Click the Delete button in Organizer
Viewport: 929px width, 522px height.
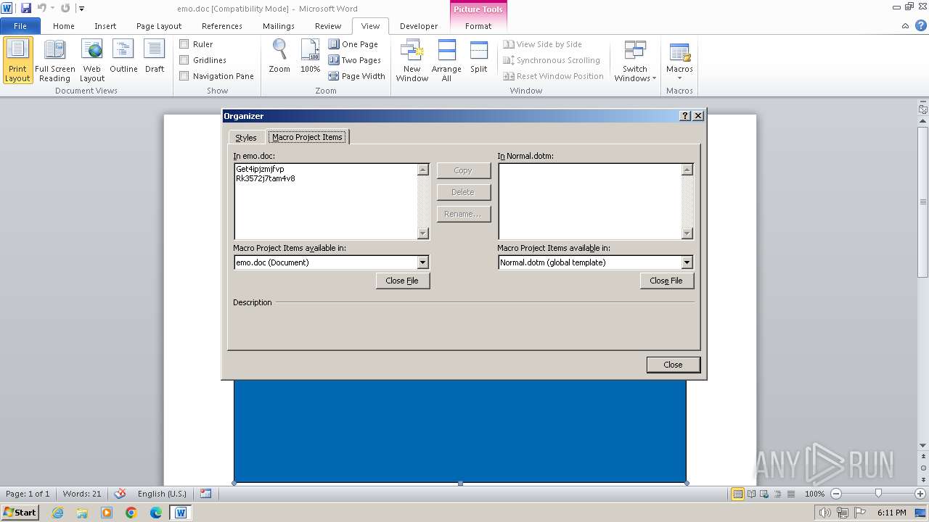(463, 192)
